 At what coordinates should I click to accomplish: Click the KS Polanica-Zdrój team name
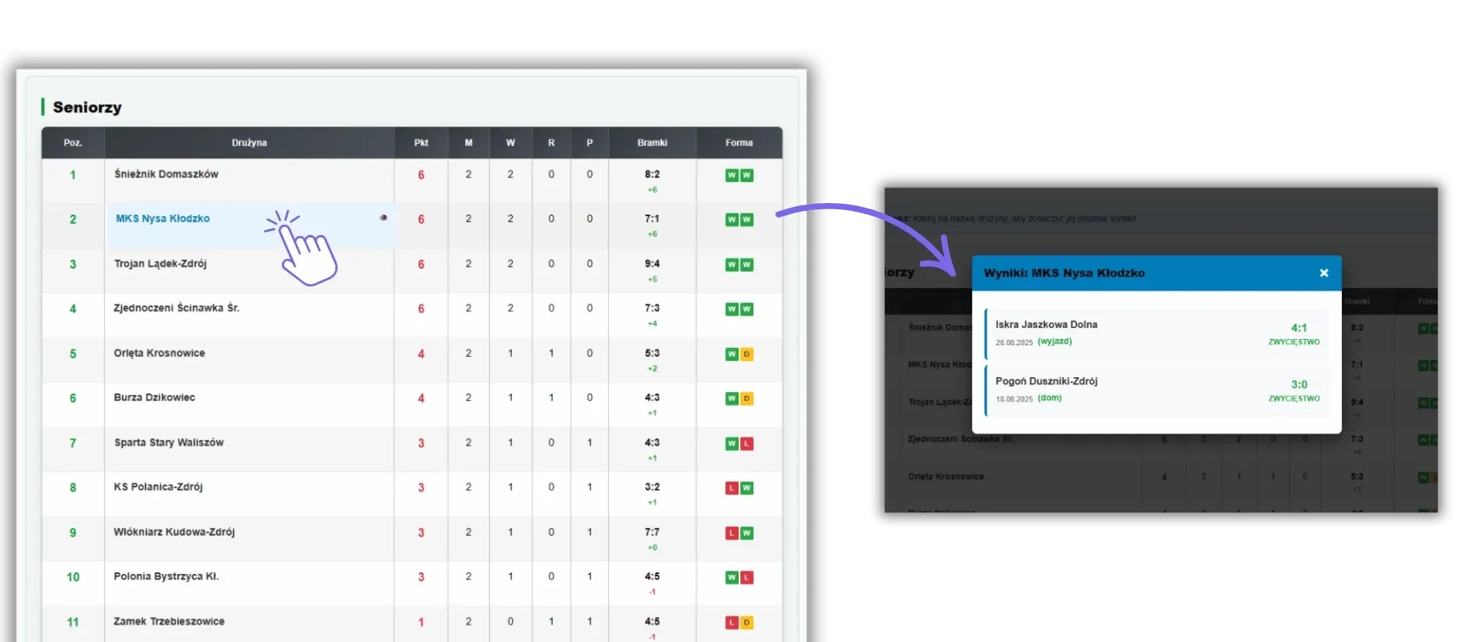(158, 487)
